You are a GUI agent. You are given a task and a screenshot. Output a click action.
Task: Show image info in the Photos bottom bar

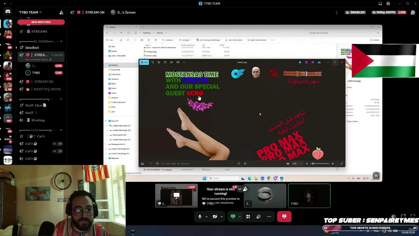click(x=157, y=164)
